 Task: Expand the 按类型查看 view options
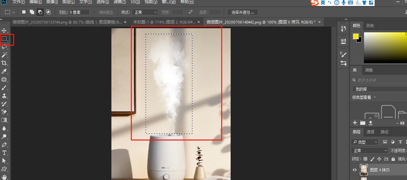click(x=364, y=98)
